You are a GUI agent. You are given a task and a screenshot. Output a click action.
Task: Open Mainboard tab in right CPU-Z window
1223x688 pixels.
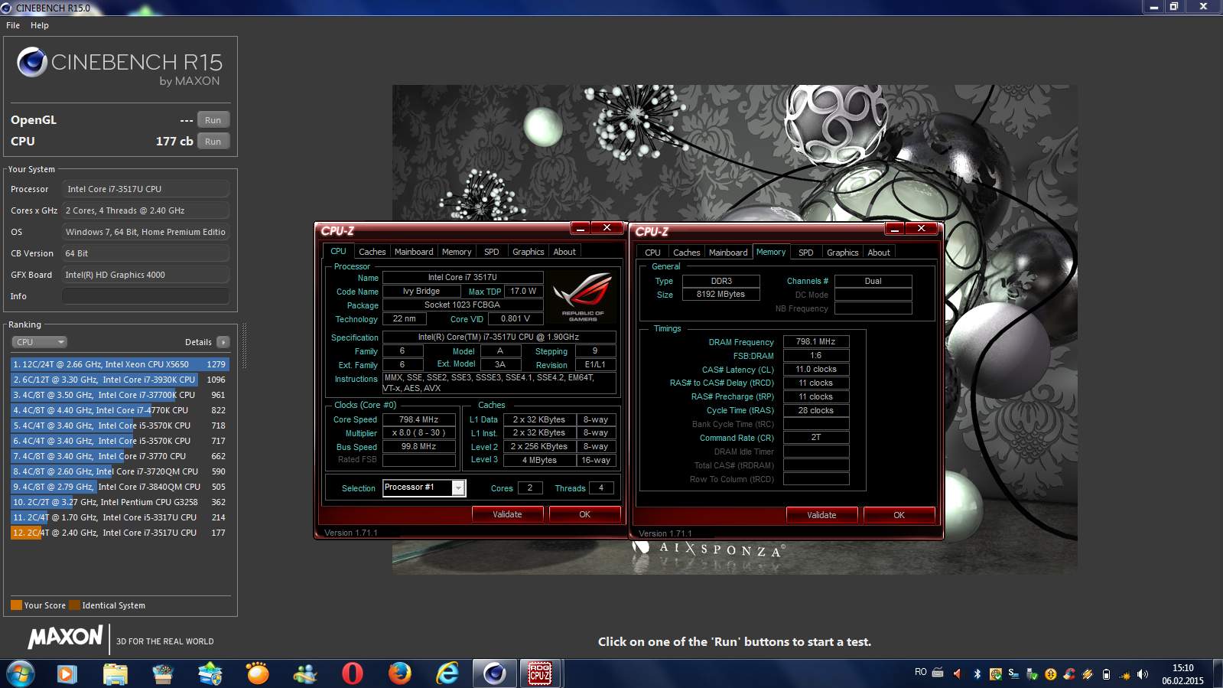[728, 253]
